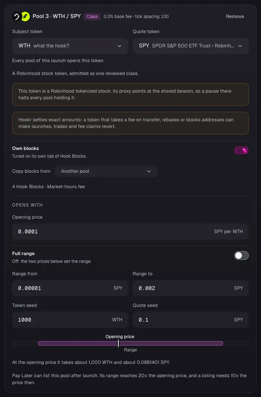261x397 pixels.
Task: Click the black WTH token logo icon
Action: coord(17,17)
